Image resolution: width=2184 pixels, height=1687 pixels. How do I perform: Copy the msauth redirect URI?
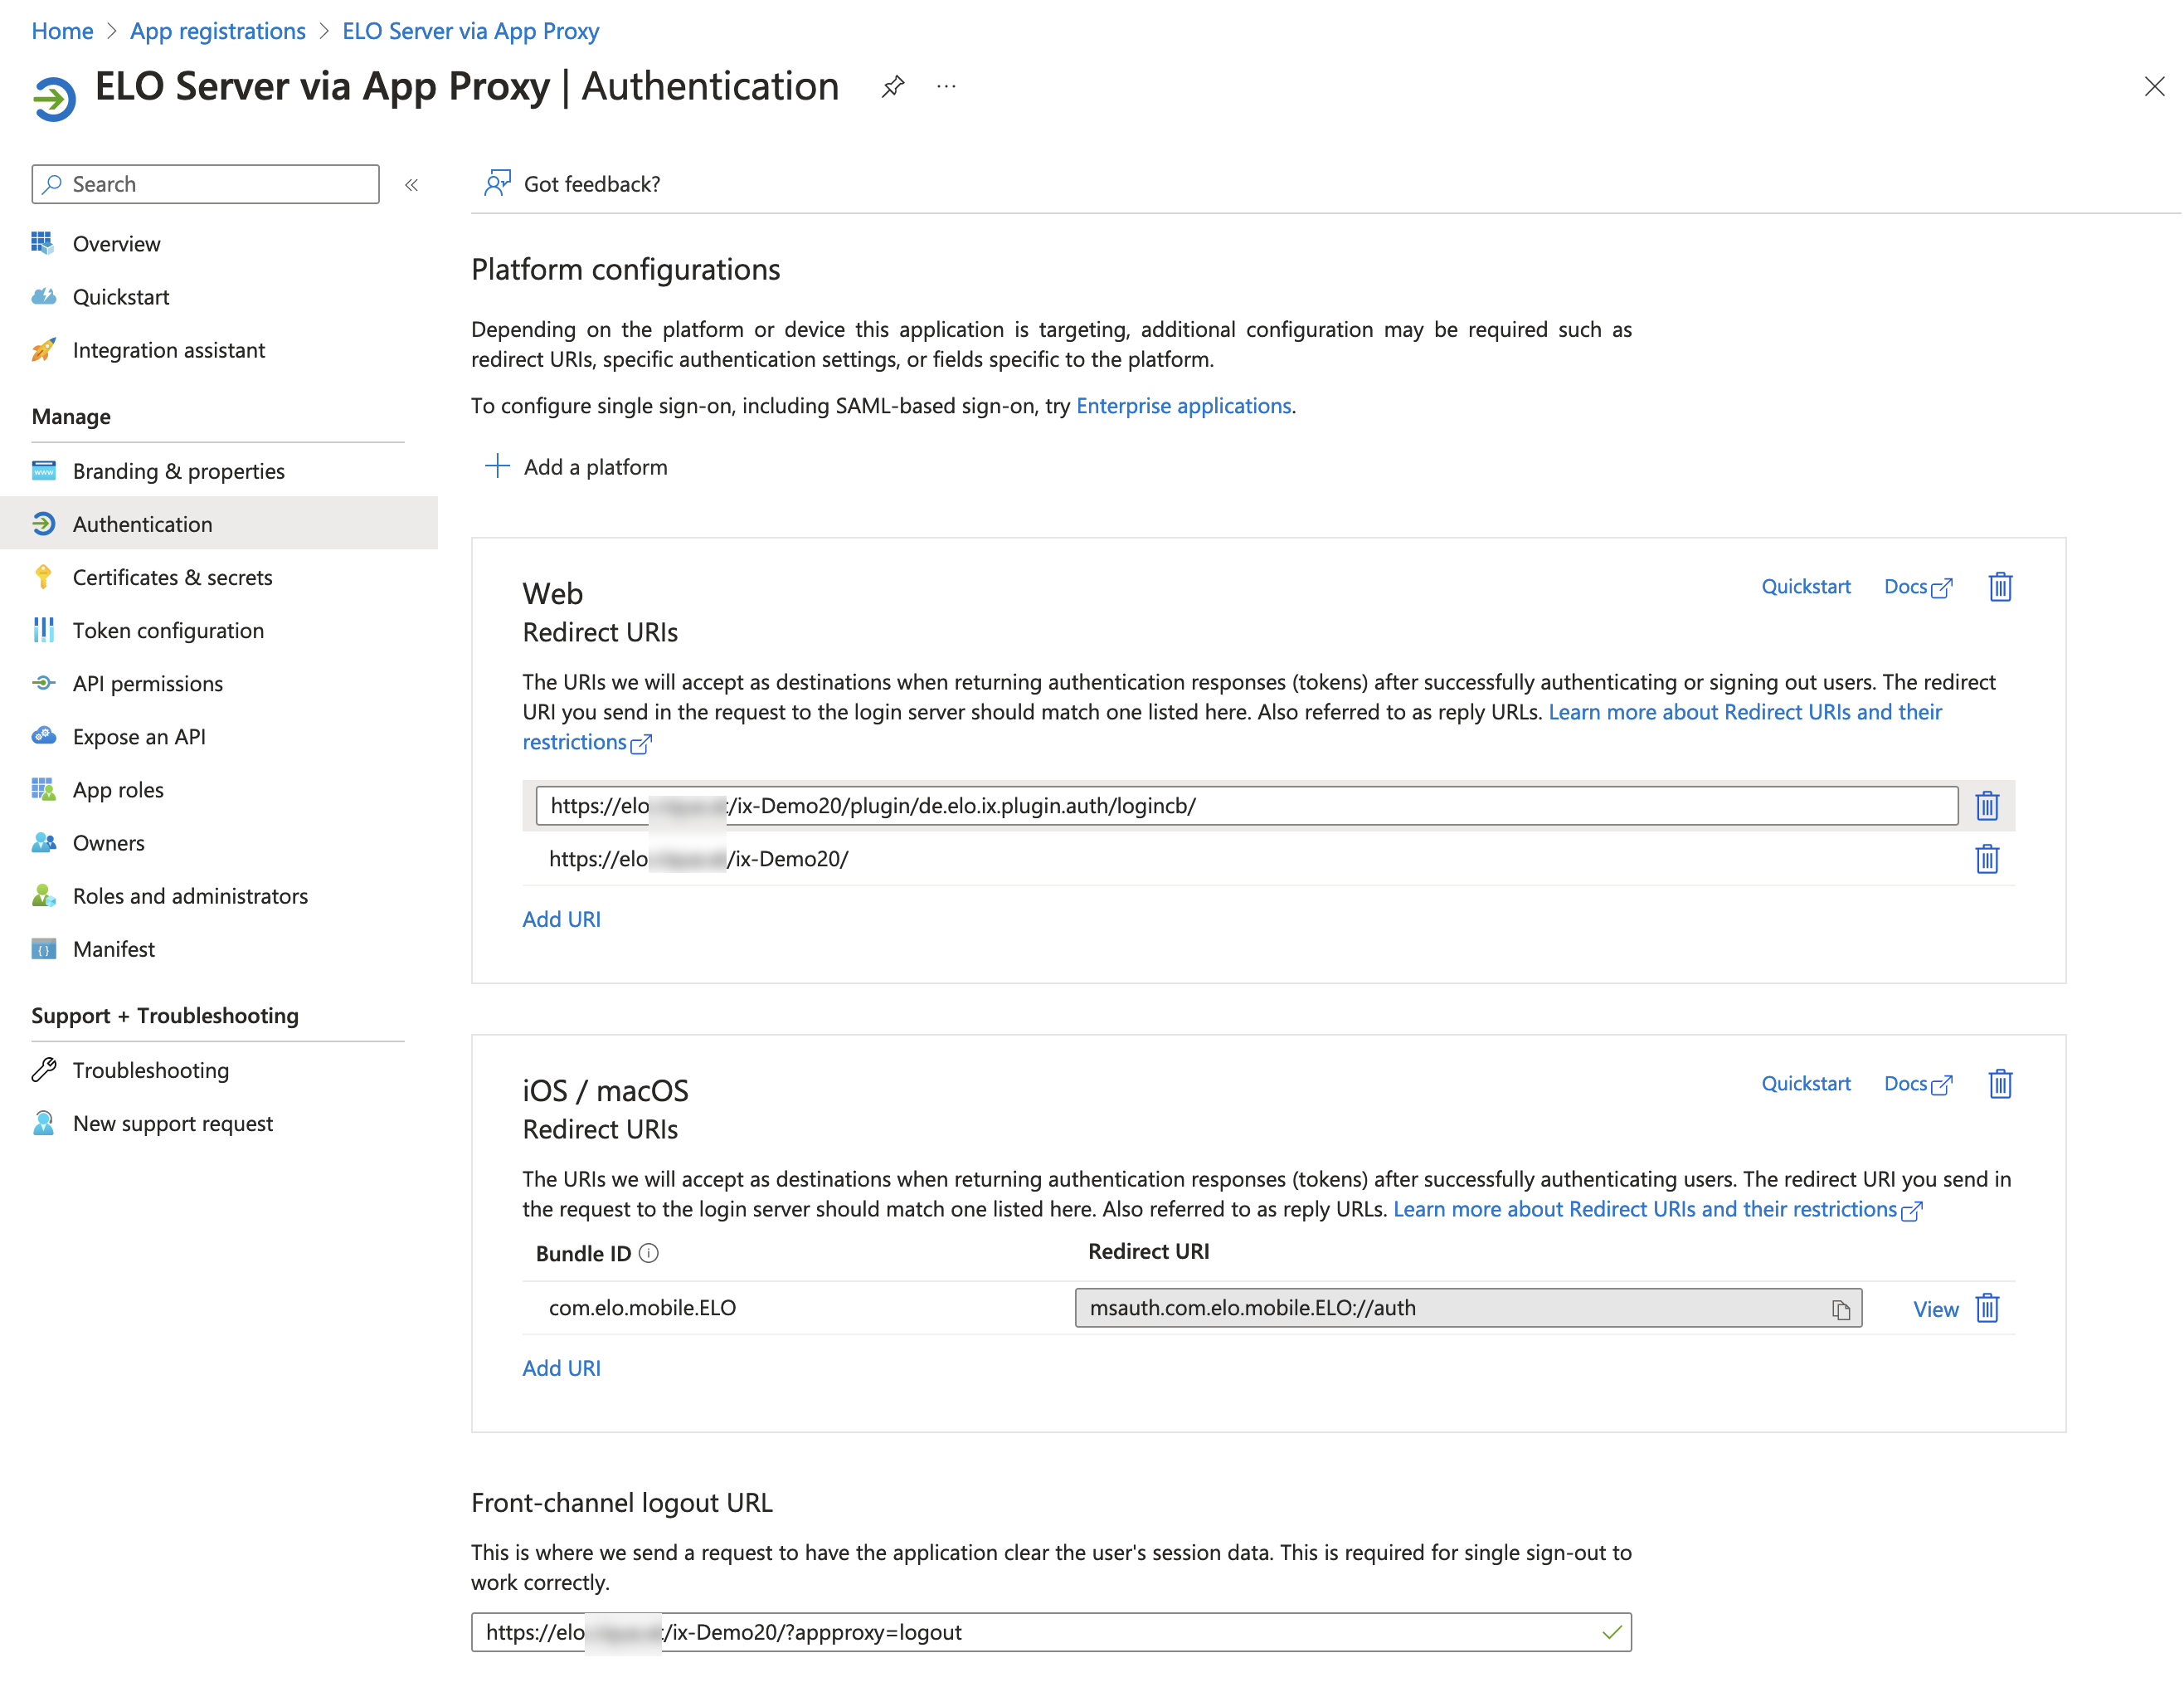point(1840,1309)
